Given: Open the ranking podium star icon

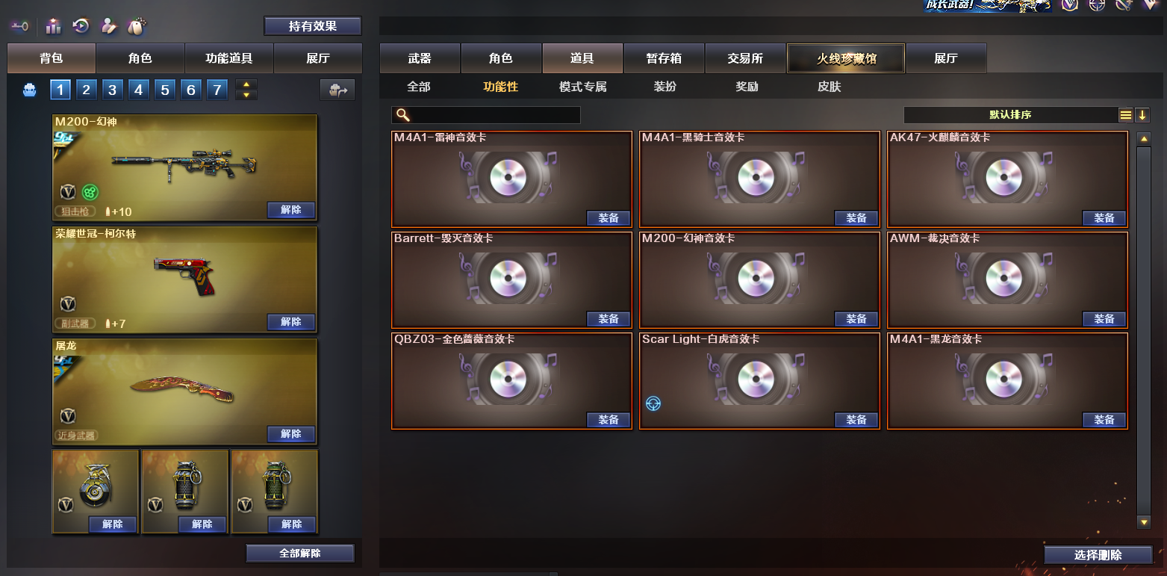Looking at the screenshot, I should (x=53, y=26).
